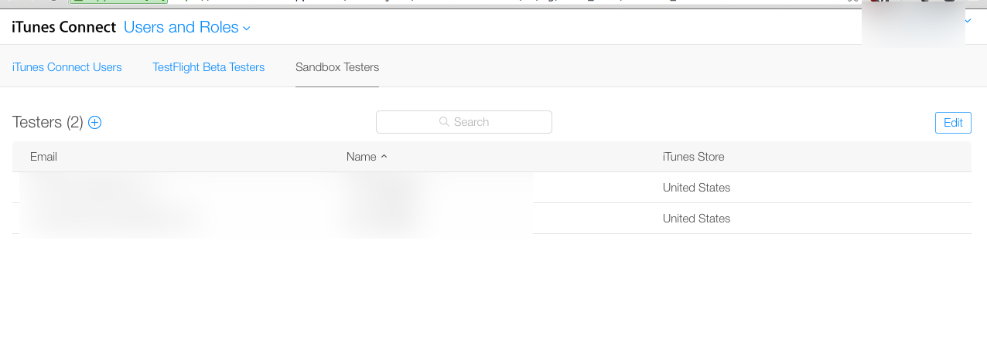Viewport: 987px width, 346px height.
Task: Toggle the Name column sort arrow
Action: pyautogui.click(x=384, y=157)
